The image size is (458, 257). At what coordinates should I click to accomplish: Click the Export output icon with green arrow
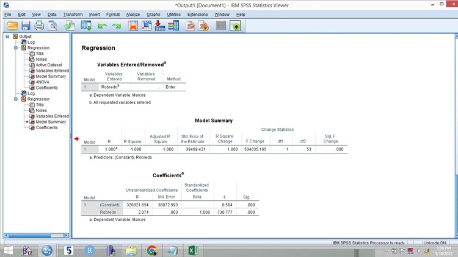pos(70,26)
